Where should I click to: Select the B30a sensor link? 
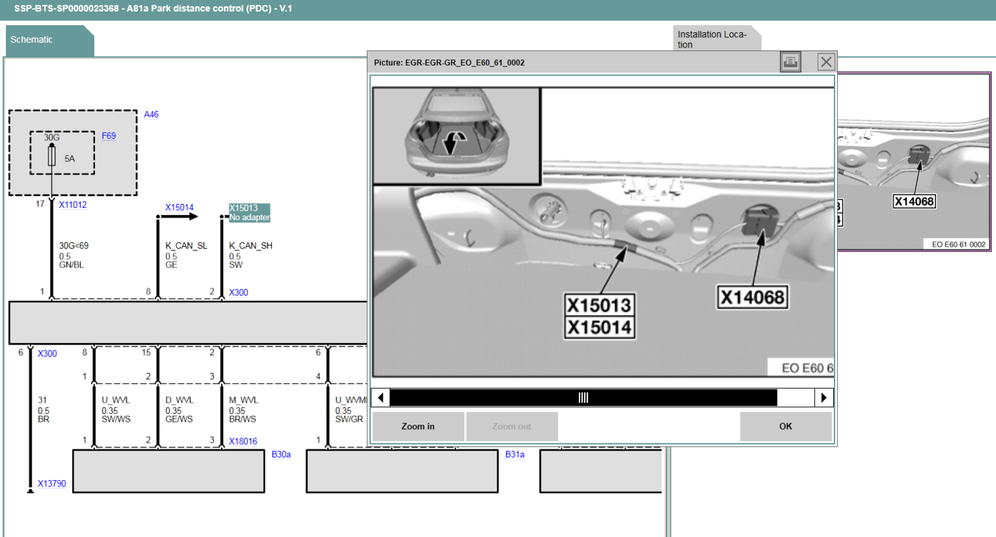281,454
